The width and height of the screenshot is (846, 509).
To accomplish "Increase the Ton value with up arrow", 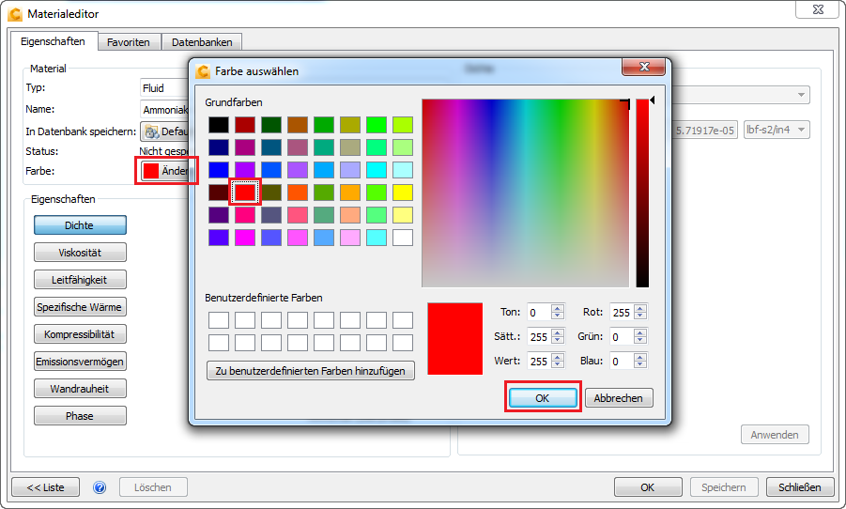I will (558, 308).
